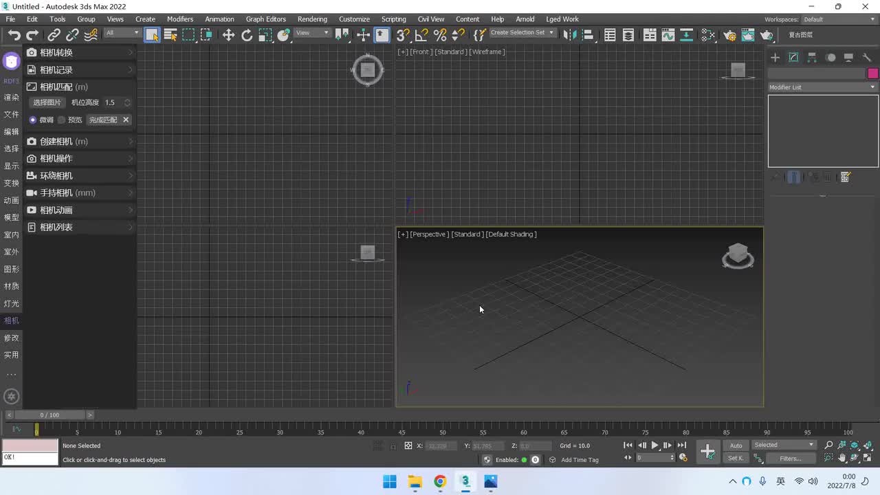Viewport: 880px width, 495px height.
Task: Select the 预览 radio button
Action: (x=62, y=120)
